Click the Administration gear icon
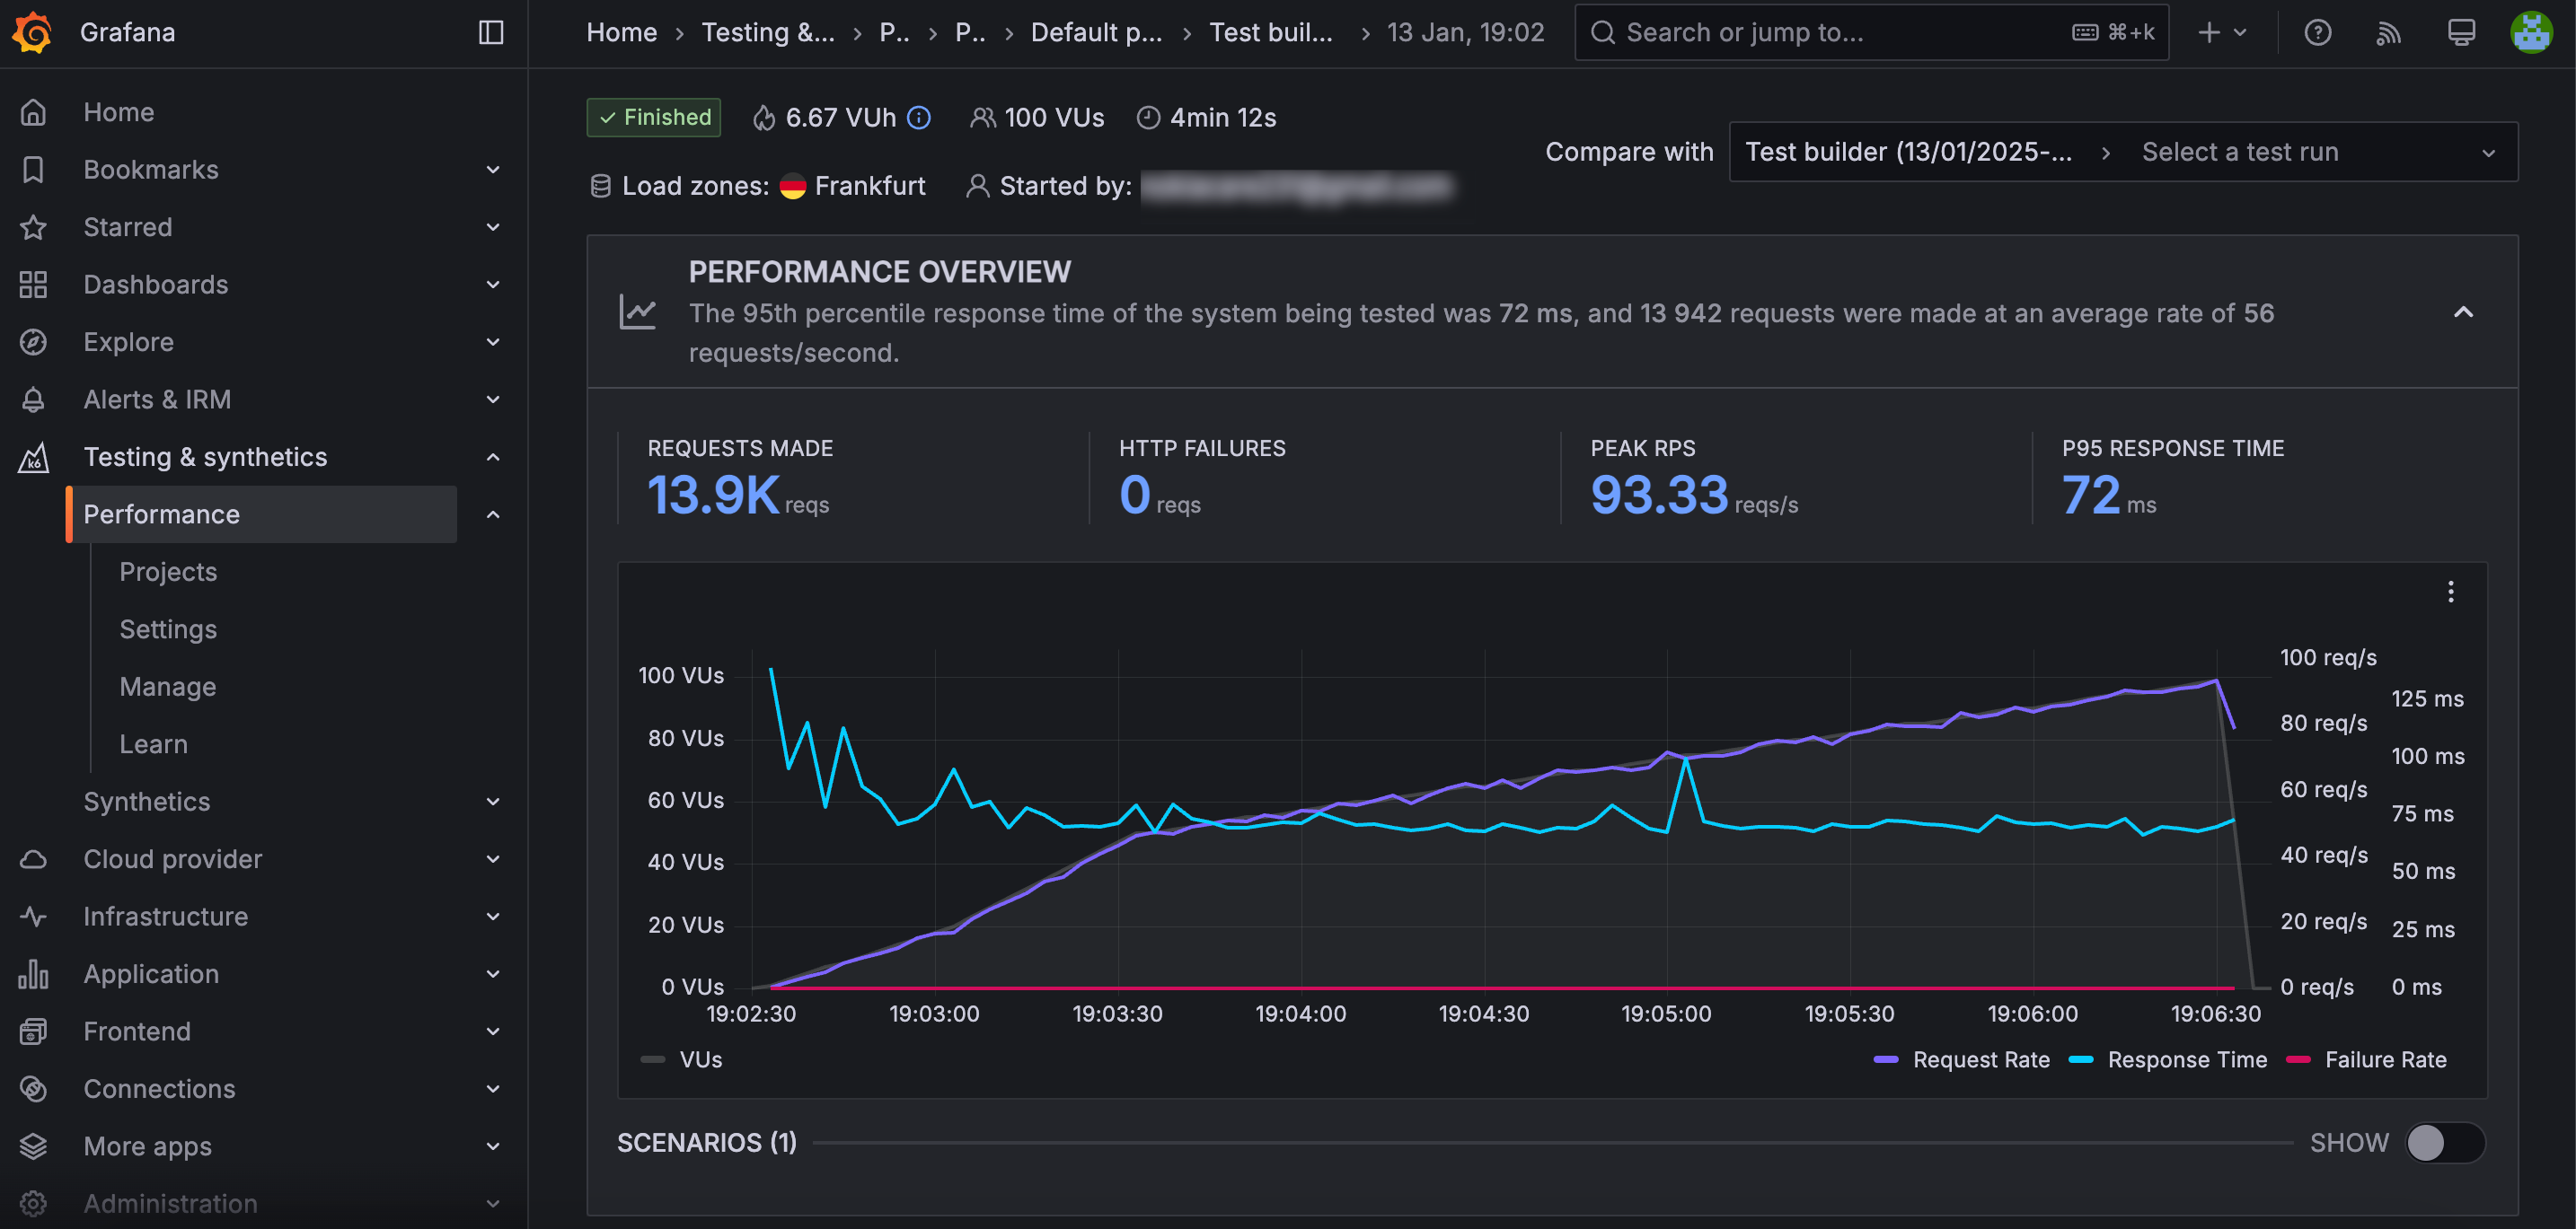 tap(33, 1204)
